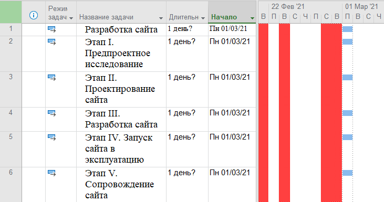Select the Начало column header
The height and width of the screenshot is (202, 384).
[232, 12]
